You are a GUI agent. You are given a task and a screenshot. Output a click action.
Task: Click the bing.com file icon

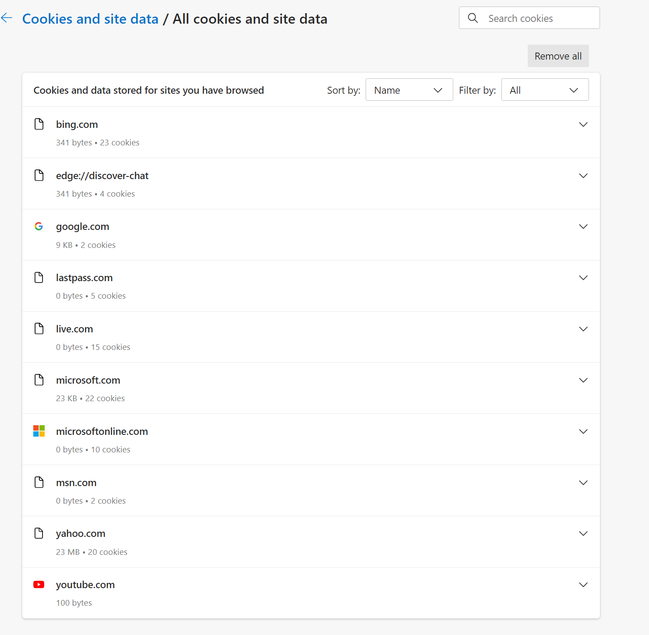pos(39,124)
